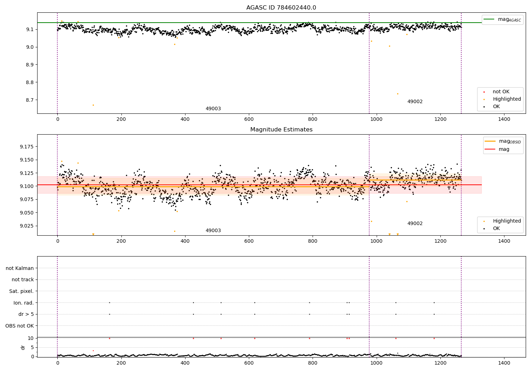The width and height of the screenshot is (531, 371).
Task: Select the mag AGASC legend entry
Action: [502, 19]
